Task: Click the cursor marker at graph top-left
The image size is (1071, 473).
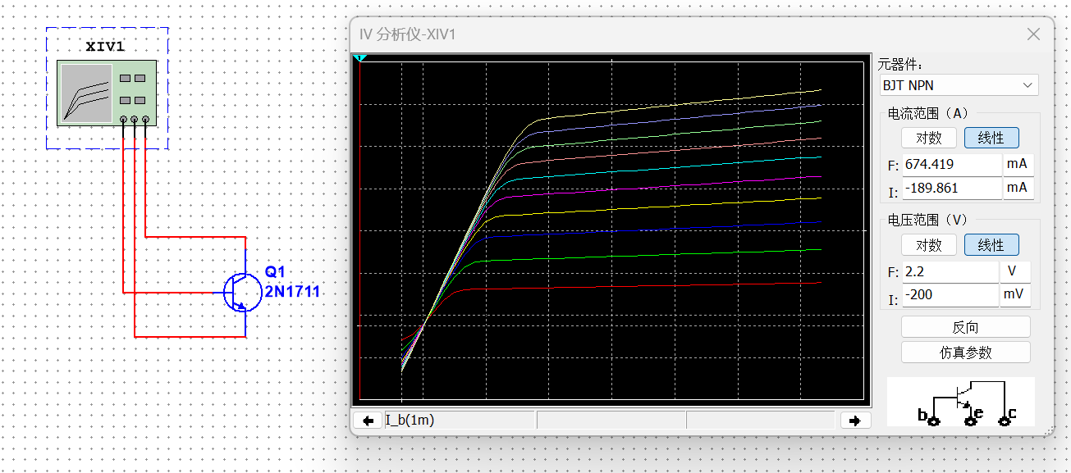Action: [x=359, y=58]
